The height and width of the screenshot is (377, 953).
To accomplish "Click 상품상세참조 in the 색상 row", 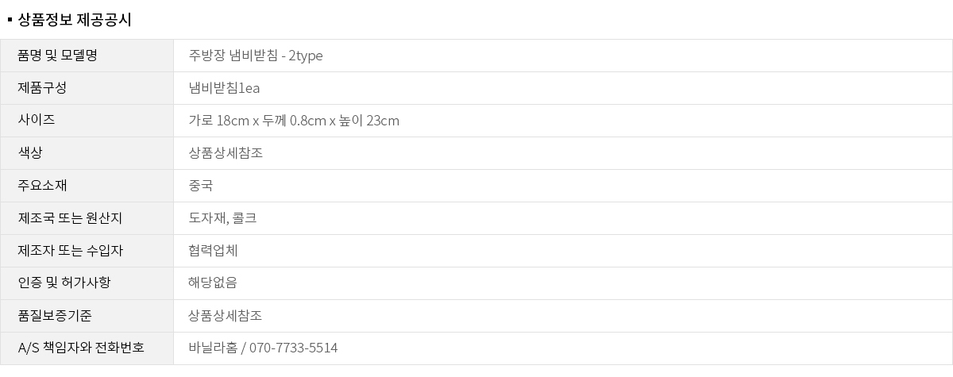I will click(226, 153).
